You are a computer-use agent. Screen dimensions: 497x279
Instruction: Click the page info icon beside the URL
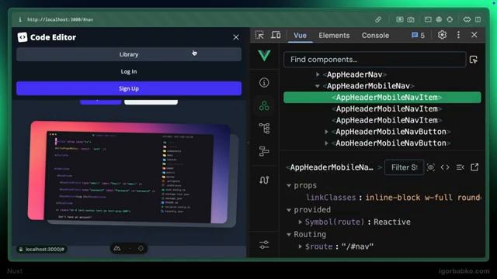[x=20, y=19]
